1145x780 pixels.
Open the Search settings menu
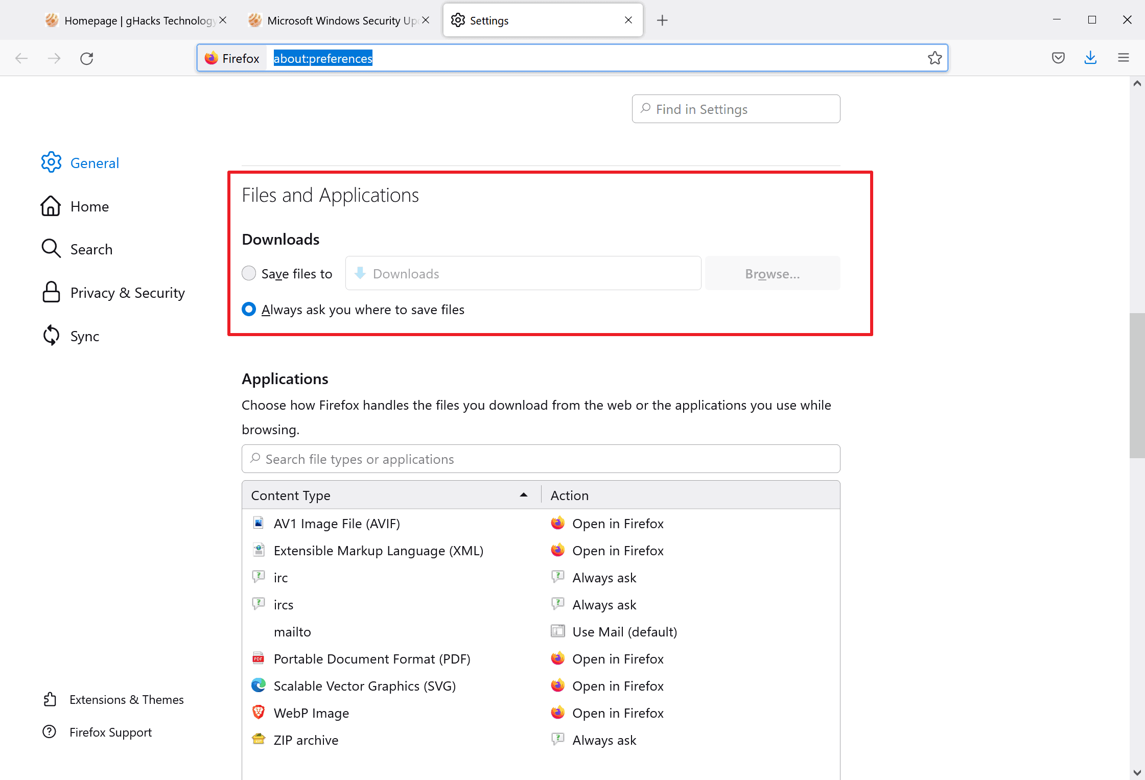point(90,250)
